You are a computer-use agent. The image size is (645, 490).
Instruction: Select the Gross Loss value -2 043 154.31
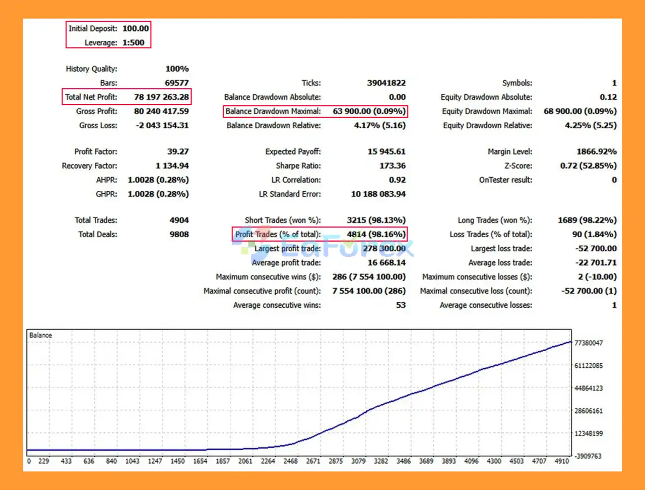click(162, 125)
